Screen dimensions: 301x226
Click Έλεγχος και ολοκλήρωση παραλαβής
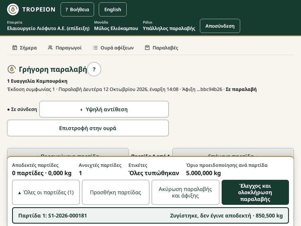[255, 192]
